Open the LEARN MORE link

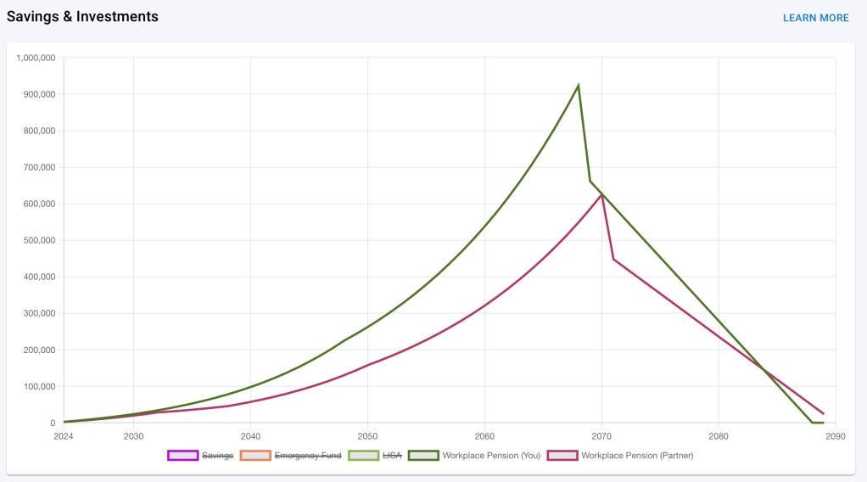(815, 18)
